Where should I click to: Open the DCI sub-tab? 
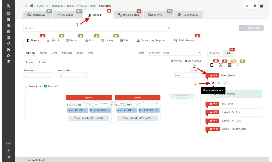(89, 41)
